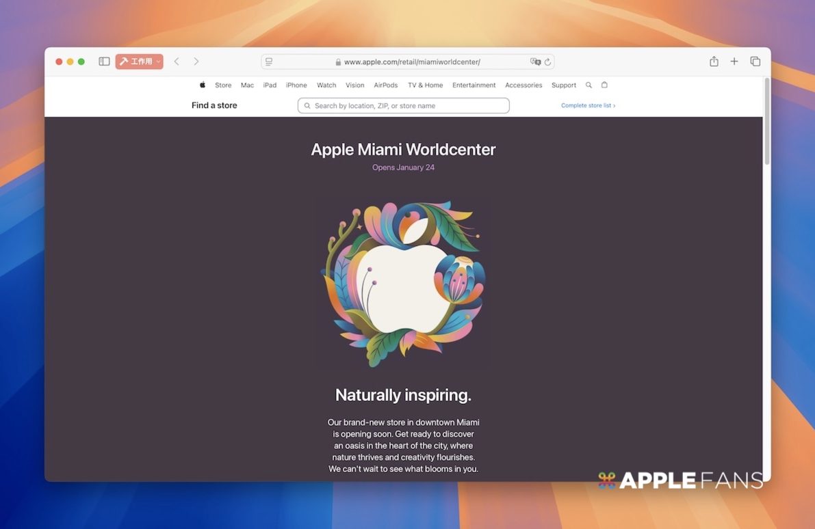Open the Complete store list link
Screen dimensions: 815x529
click(588, 106)
